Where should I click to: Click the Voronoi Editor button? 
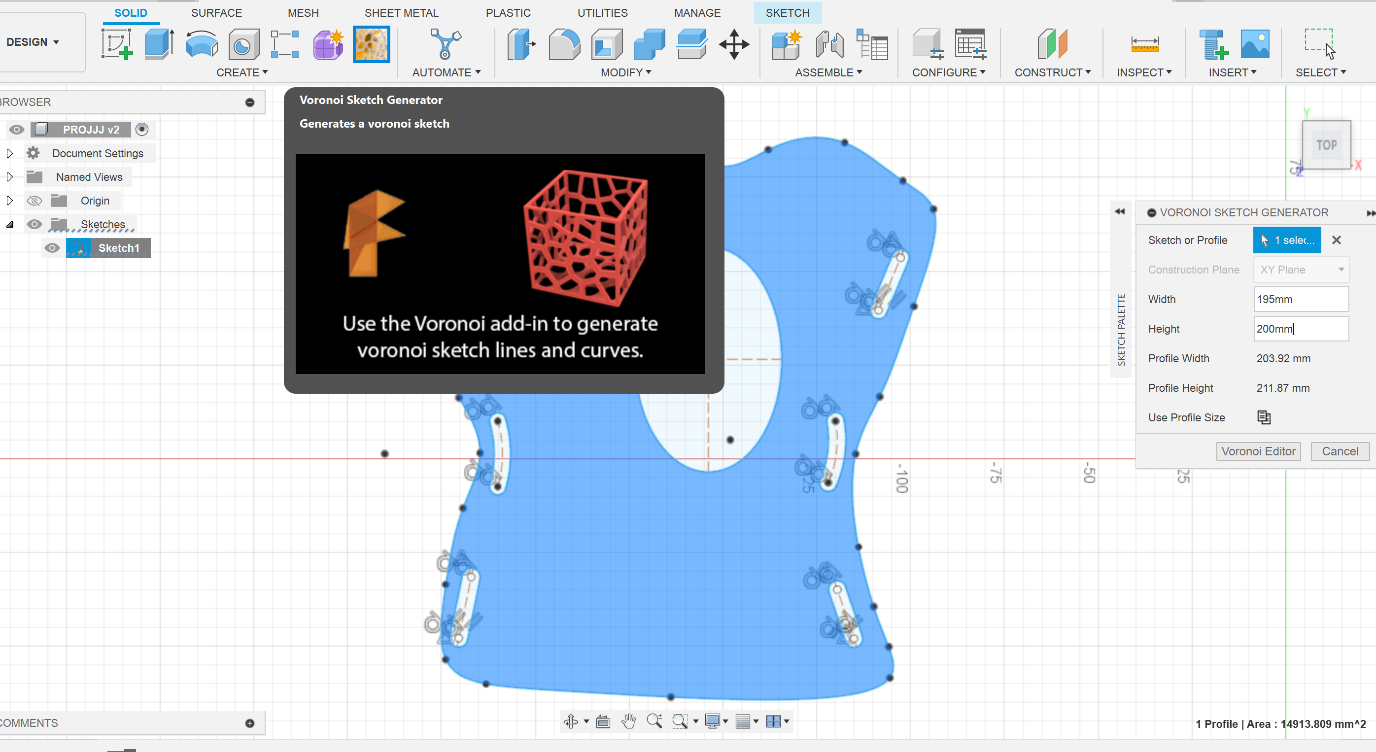click(x=1258, y=451)
